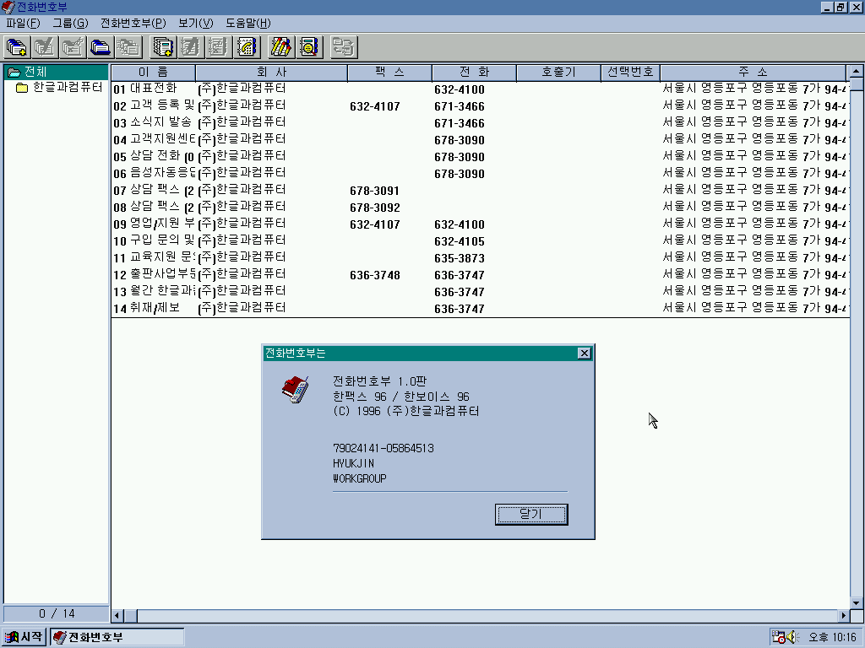Click phone number 632-4105 in row 10

[460, 241]
